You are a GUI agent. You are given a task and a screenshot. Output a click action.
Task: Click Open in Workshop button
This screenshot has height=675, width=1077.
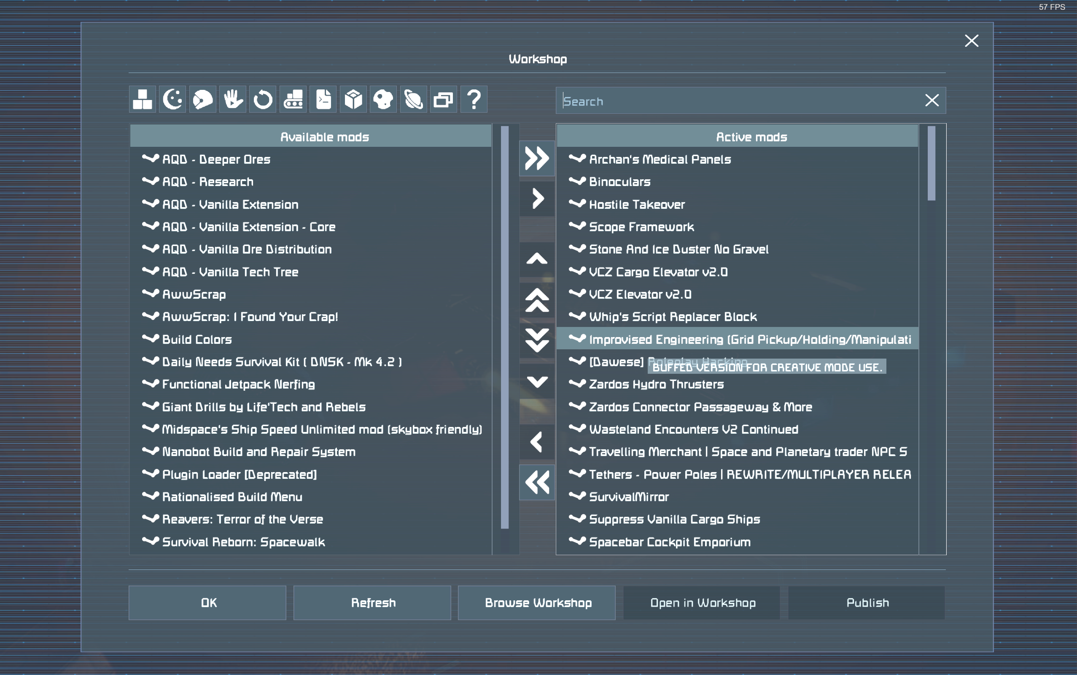pos(702,603)
